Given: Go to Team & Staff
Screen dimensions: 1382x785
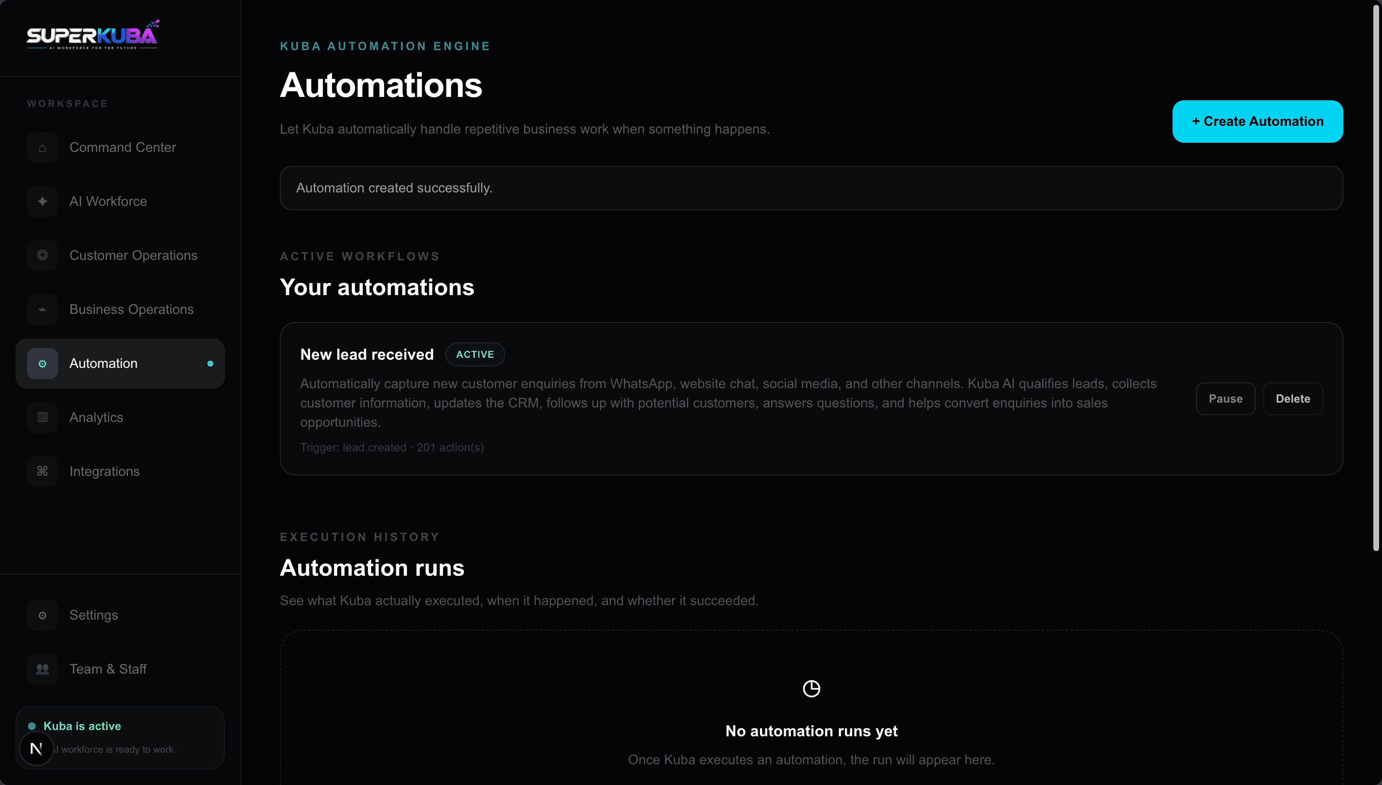Looking at the screenshot, I should [x=120, y=669].
